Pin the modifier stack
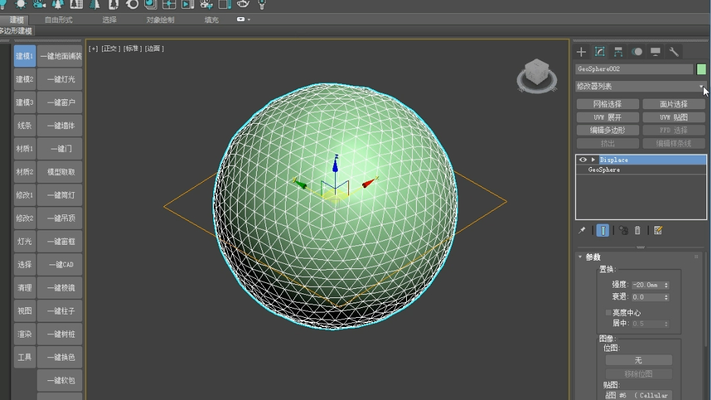The image size is (711, 400). tap(582, 230)
